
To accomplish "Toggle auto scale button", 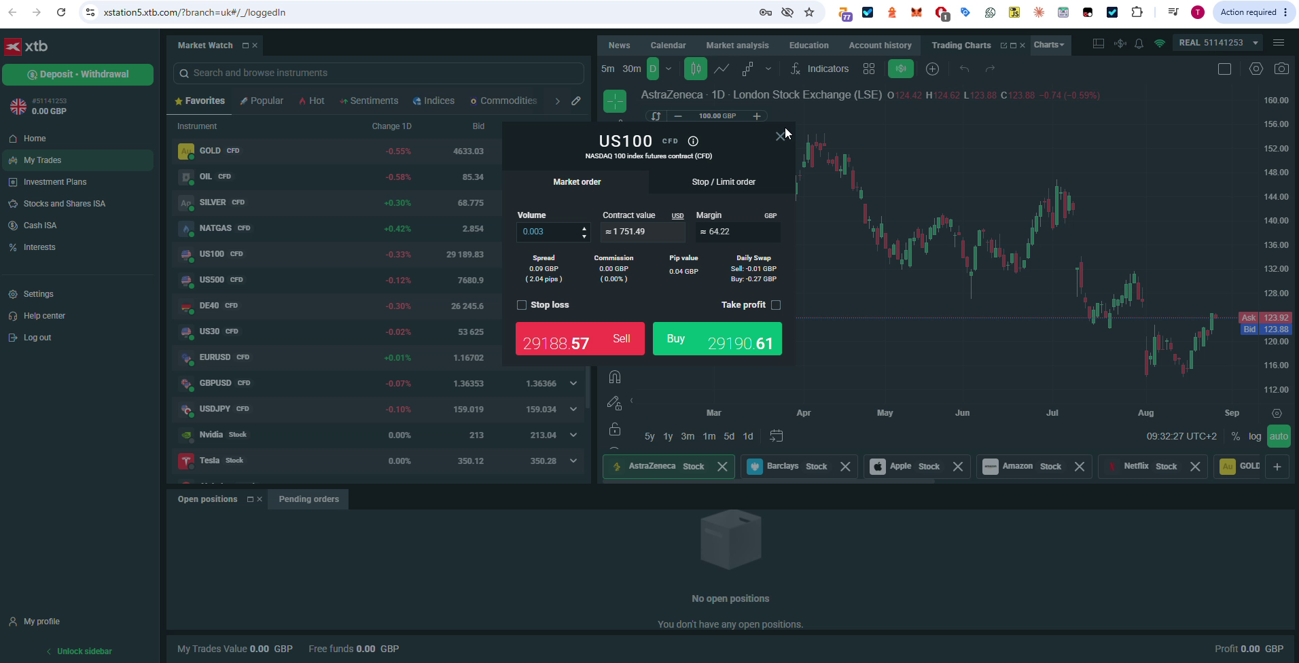I will [1279, 436].
